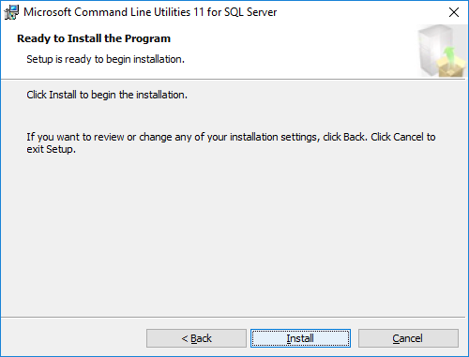Click the word 'Cancel' in the instructions paragraph
469x357 pixels.
tap(408, 137)
